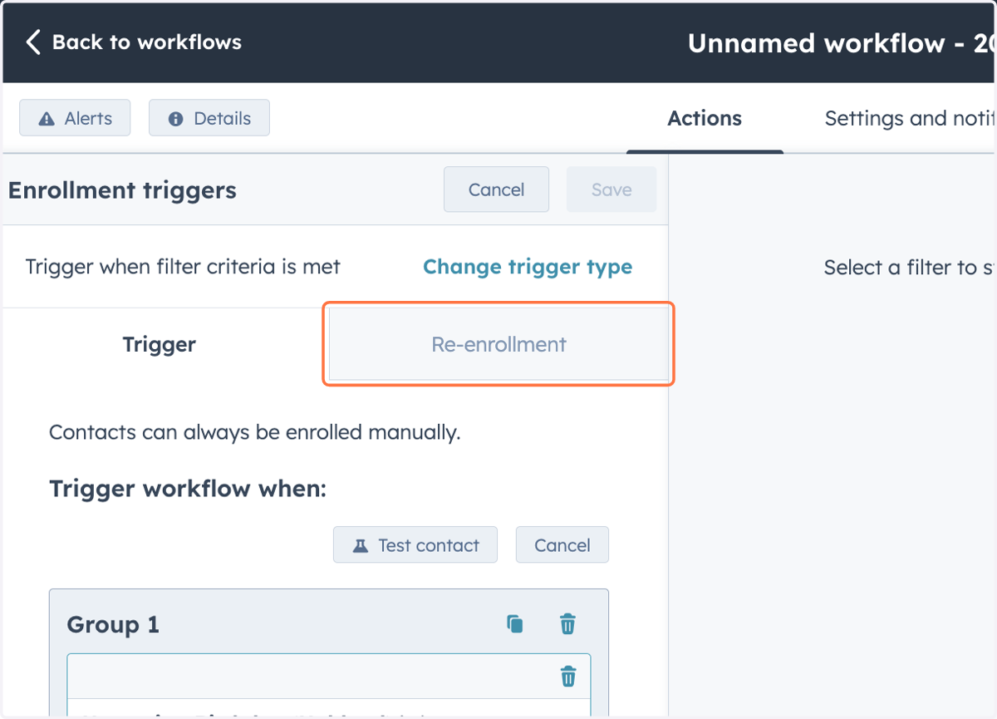Click the Change trigger type link
This screenshot has width=997, height=719.
(x=528, y=267)
